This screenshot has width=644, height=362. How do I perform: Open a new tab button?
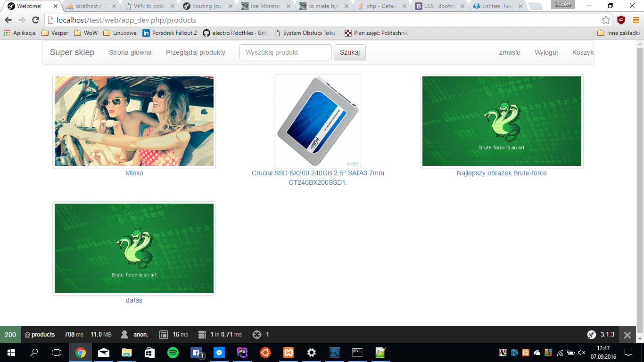pyautogui.click(x=536, y=7)
